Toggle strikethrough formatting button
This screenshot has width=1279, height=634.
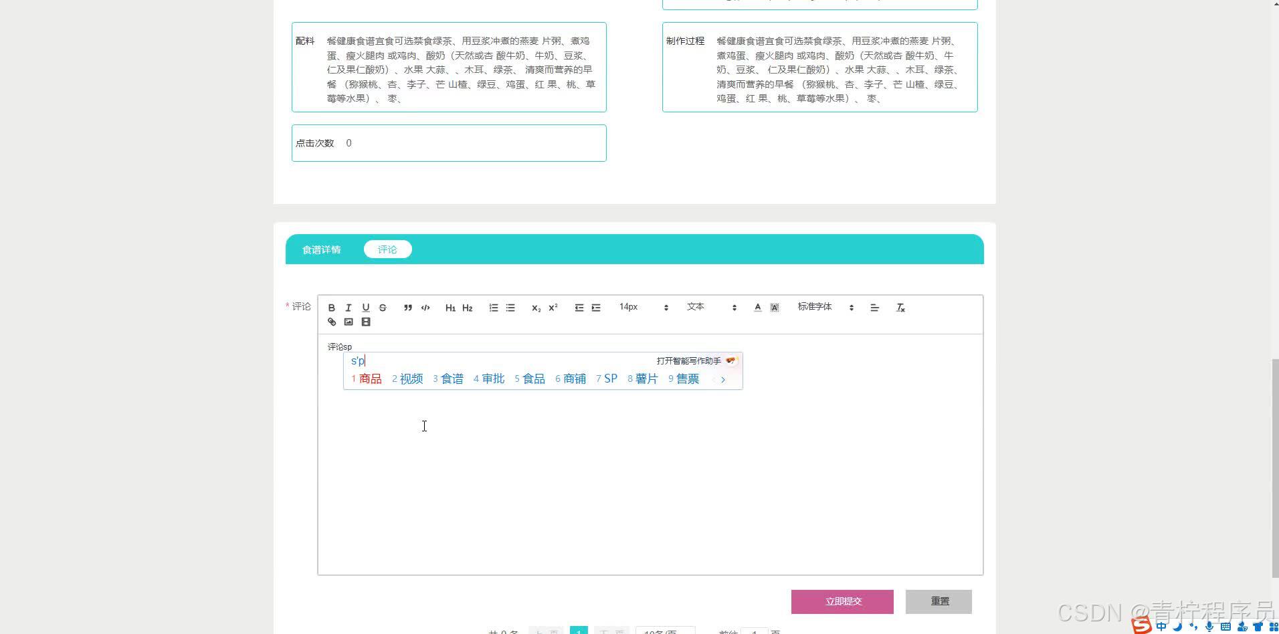(383, 308)
